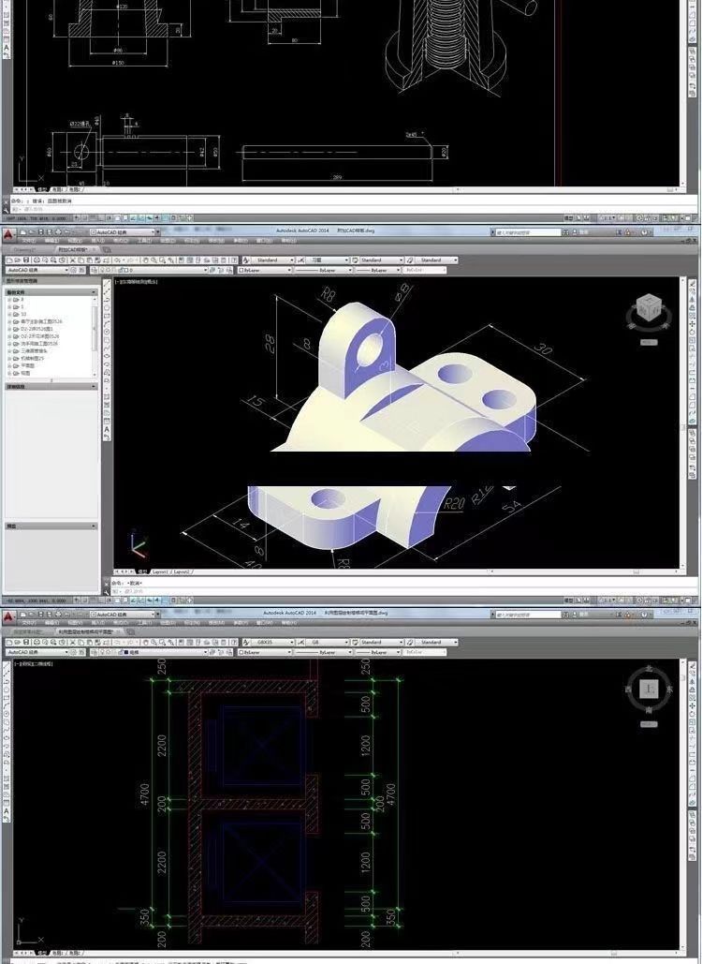Image resolution: width=702 pixels, height=964 pixels.
Task: Open the red AutoCAD application menu in 3D model window
Action: tap(8, 234)
